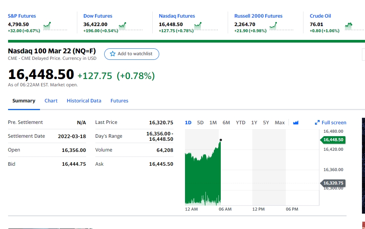Click the S&P Futures price 4,790.50
365x229 pixels.
(x=18, y=25)
